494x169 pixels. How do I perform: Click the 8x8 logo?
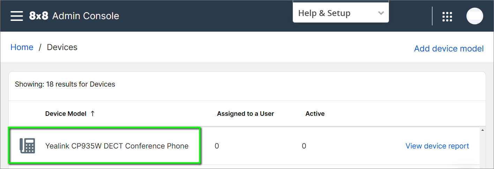[x=38, y=16]
